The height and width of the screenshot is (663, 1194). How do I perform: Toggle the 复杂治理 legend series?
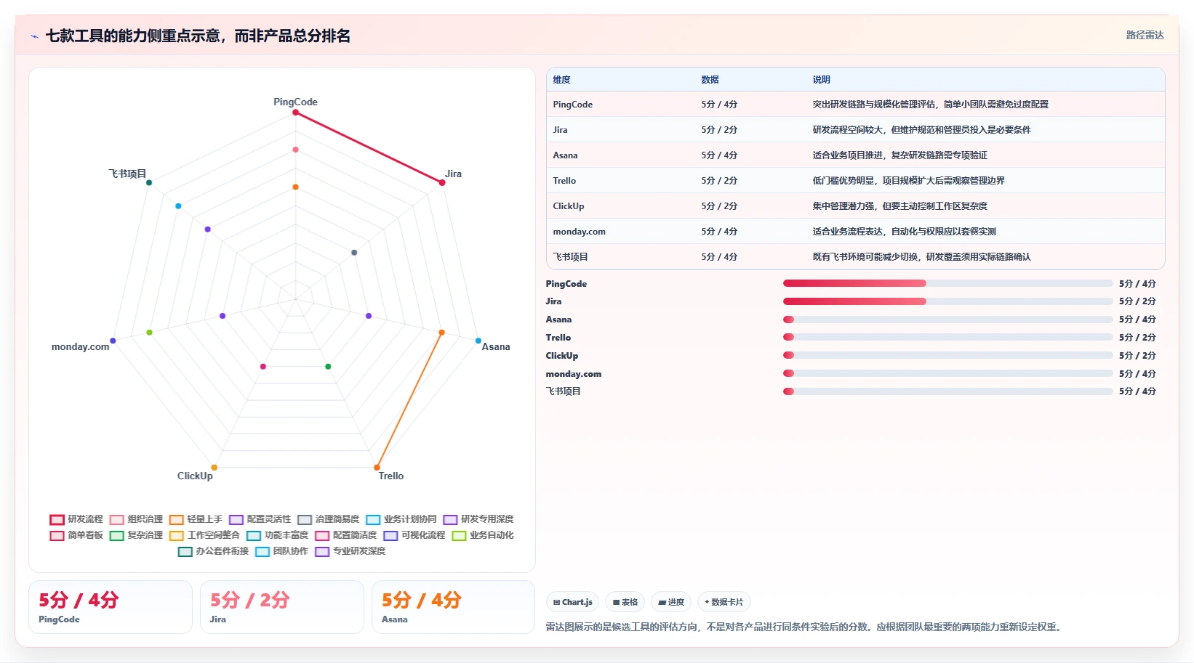pos(136,535)
